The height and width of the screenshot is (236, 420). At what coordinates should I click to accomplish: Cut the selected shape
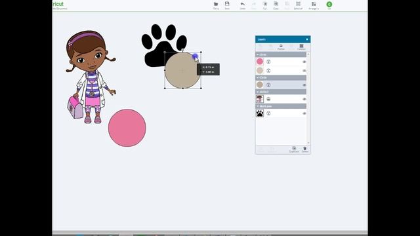[265, 6]
